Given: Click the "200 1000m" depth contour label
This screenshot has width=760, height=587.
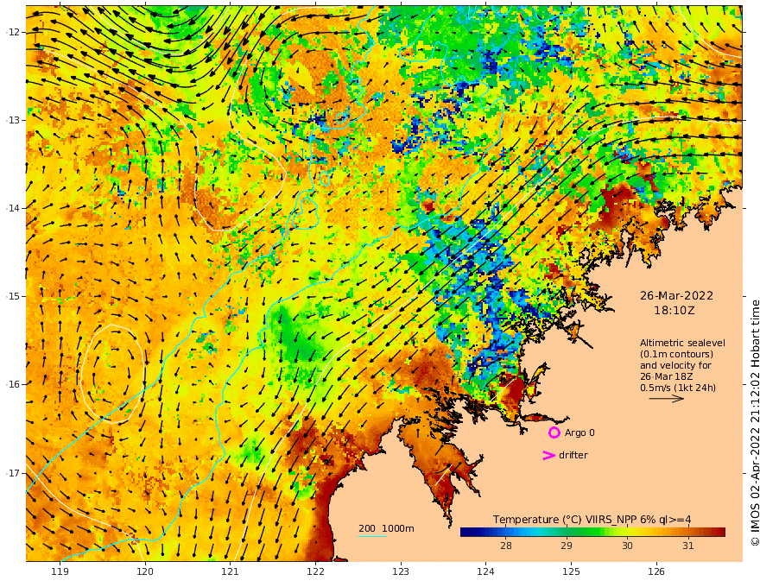Looking at the screenshot, I should tap(386, 528).
